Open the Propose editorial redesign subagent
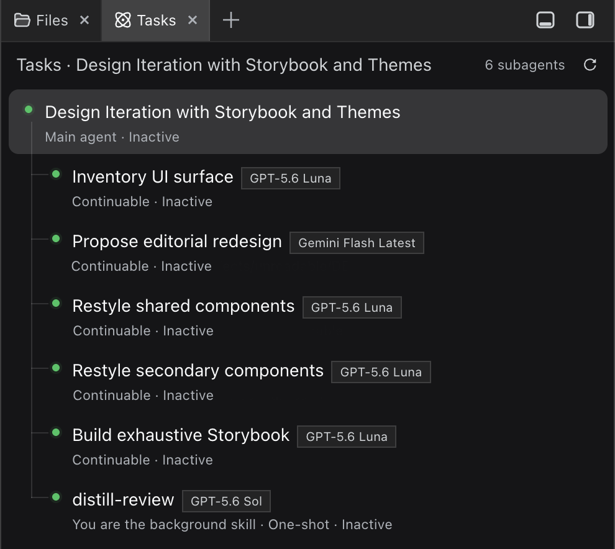615x549 pixels. [177, 242]
